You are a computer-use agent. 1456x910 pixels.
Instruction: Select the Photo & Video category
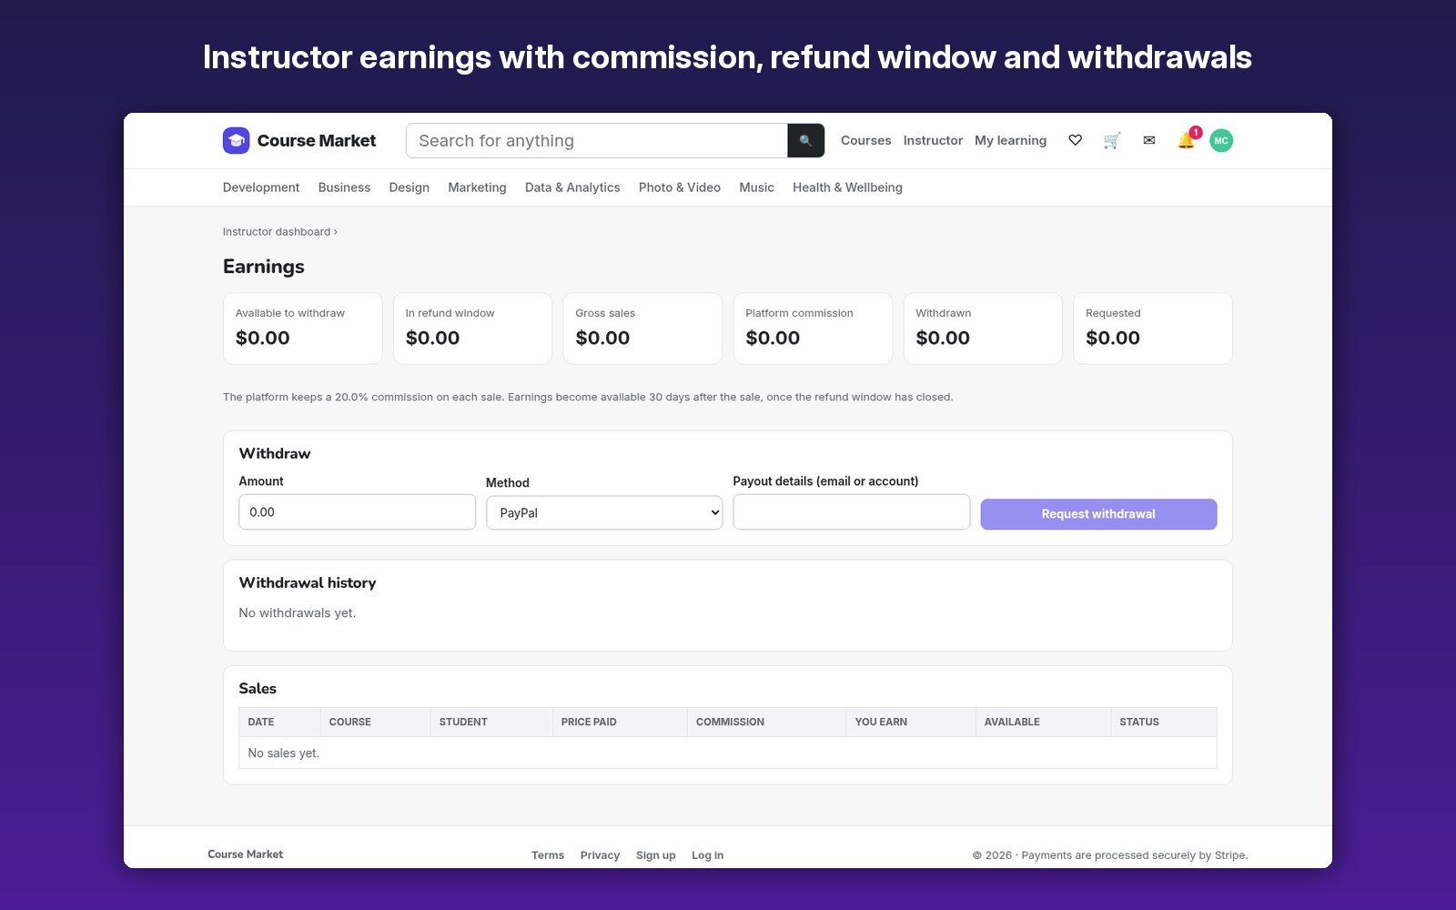point(680,187)
